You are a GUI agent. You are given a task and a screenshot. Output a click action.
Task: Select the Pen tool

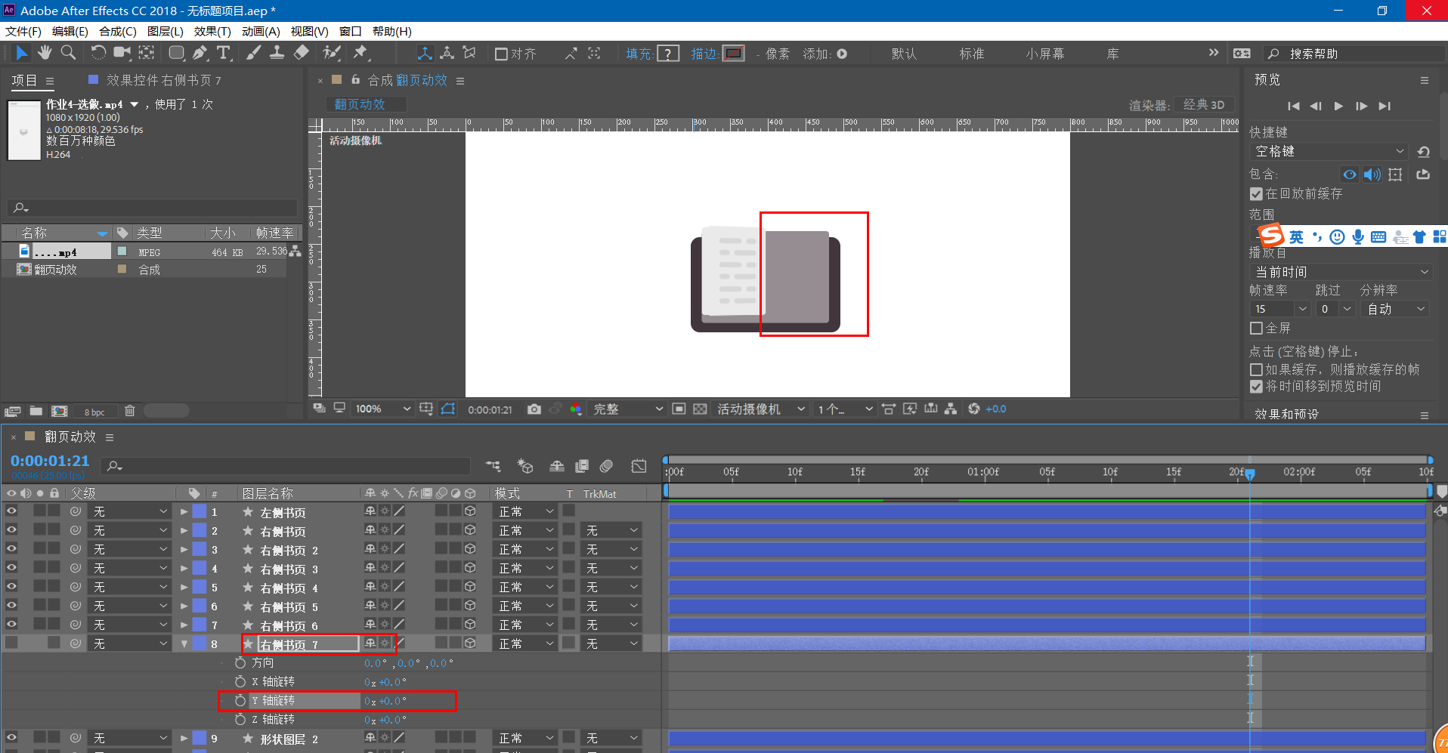[200, 53]
